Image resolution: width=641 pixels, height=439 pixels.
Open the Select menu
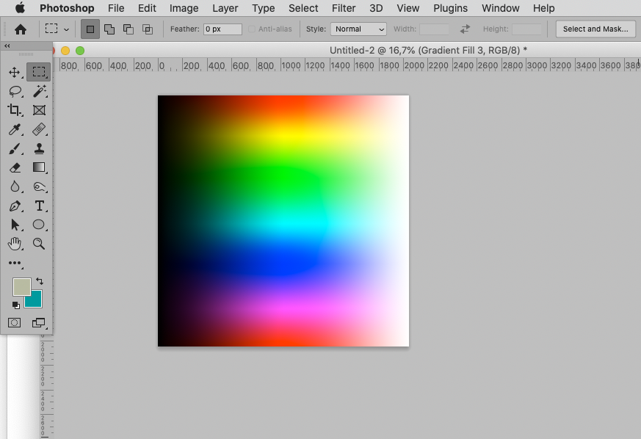[x=303, y=8]
